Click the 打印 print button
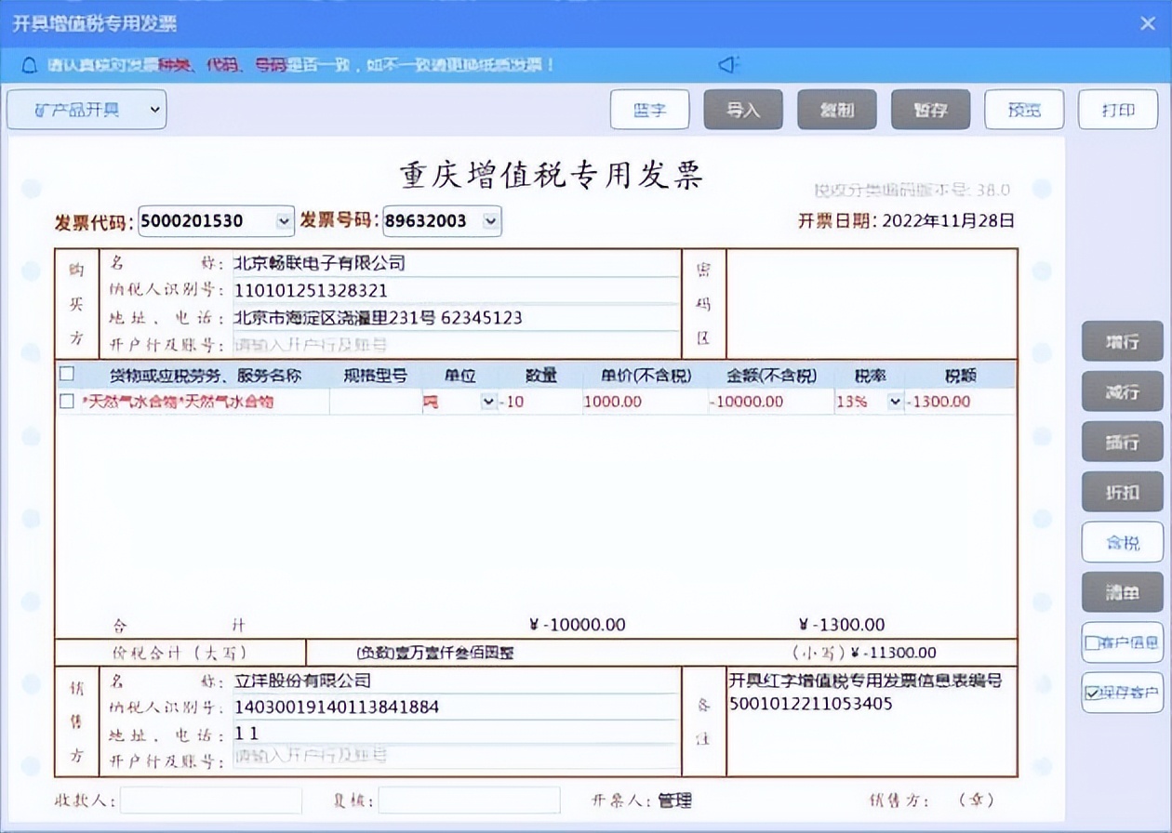Screen dimensions: 1172x833 [x=1117, y=109]
